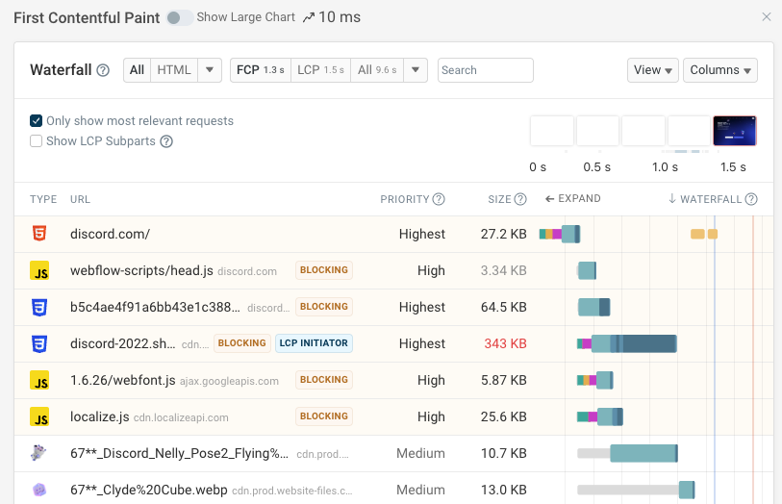Click the CSS icon for discord-2022 stylesheet
782x504 pixels.
tap(38, 343)
